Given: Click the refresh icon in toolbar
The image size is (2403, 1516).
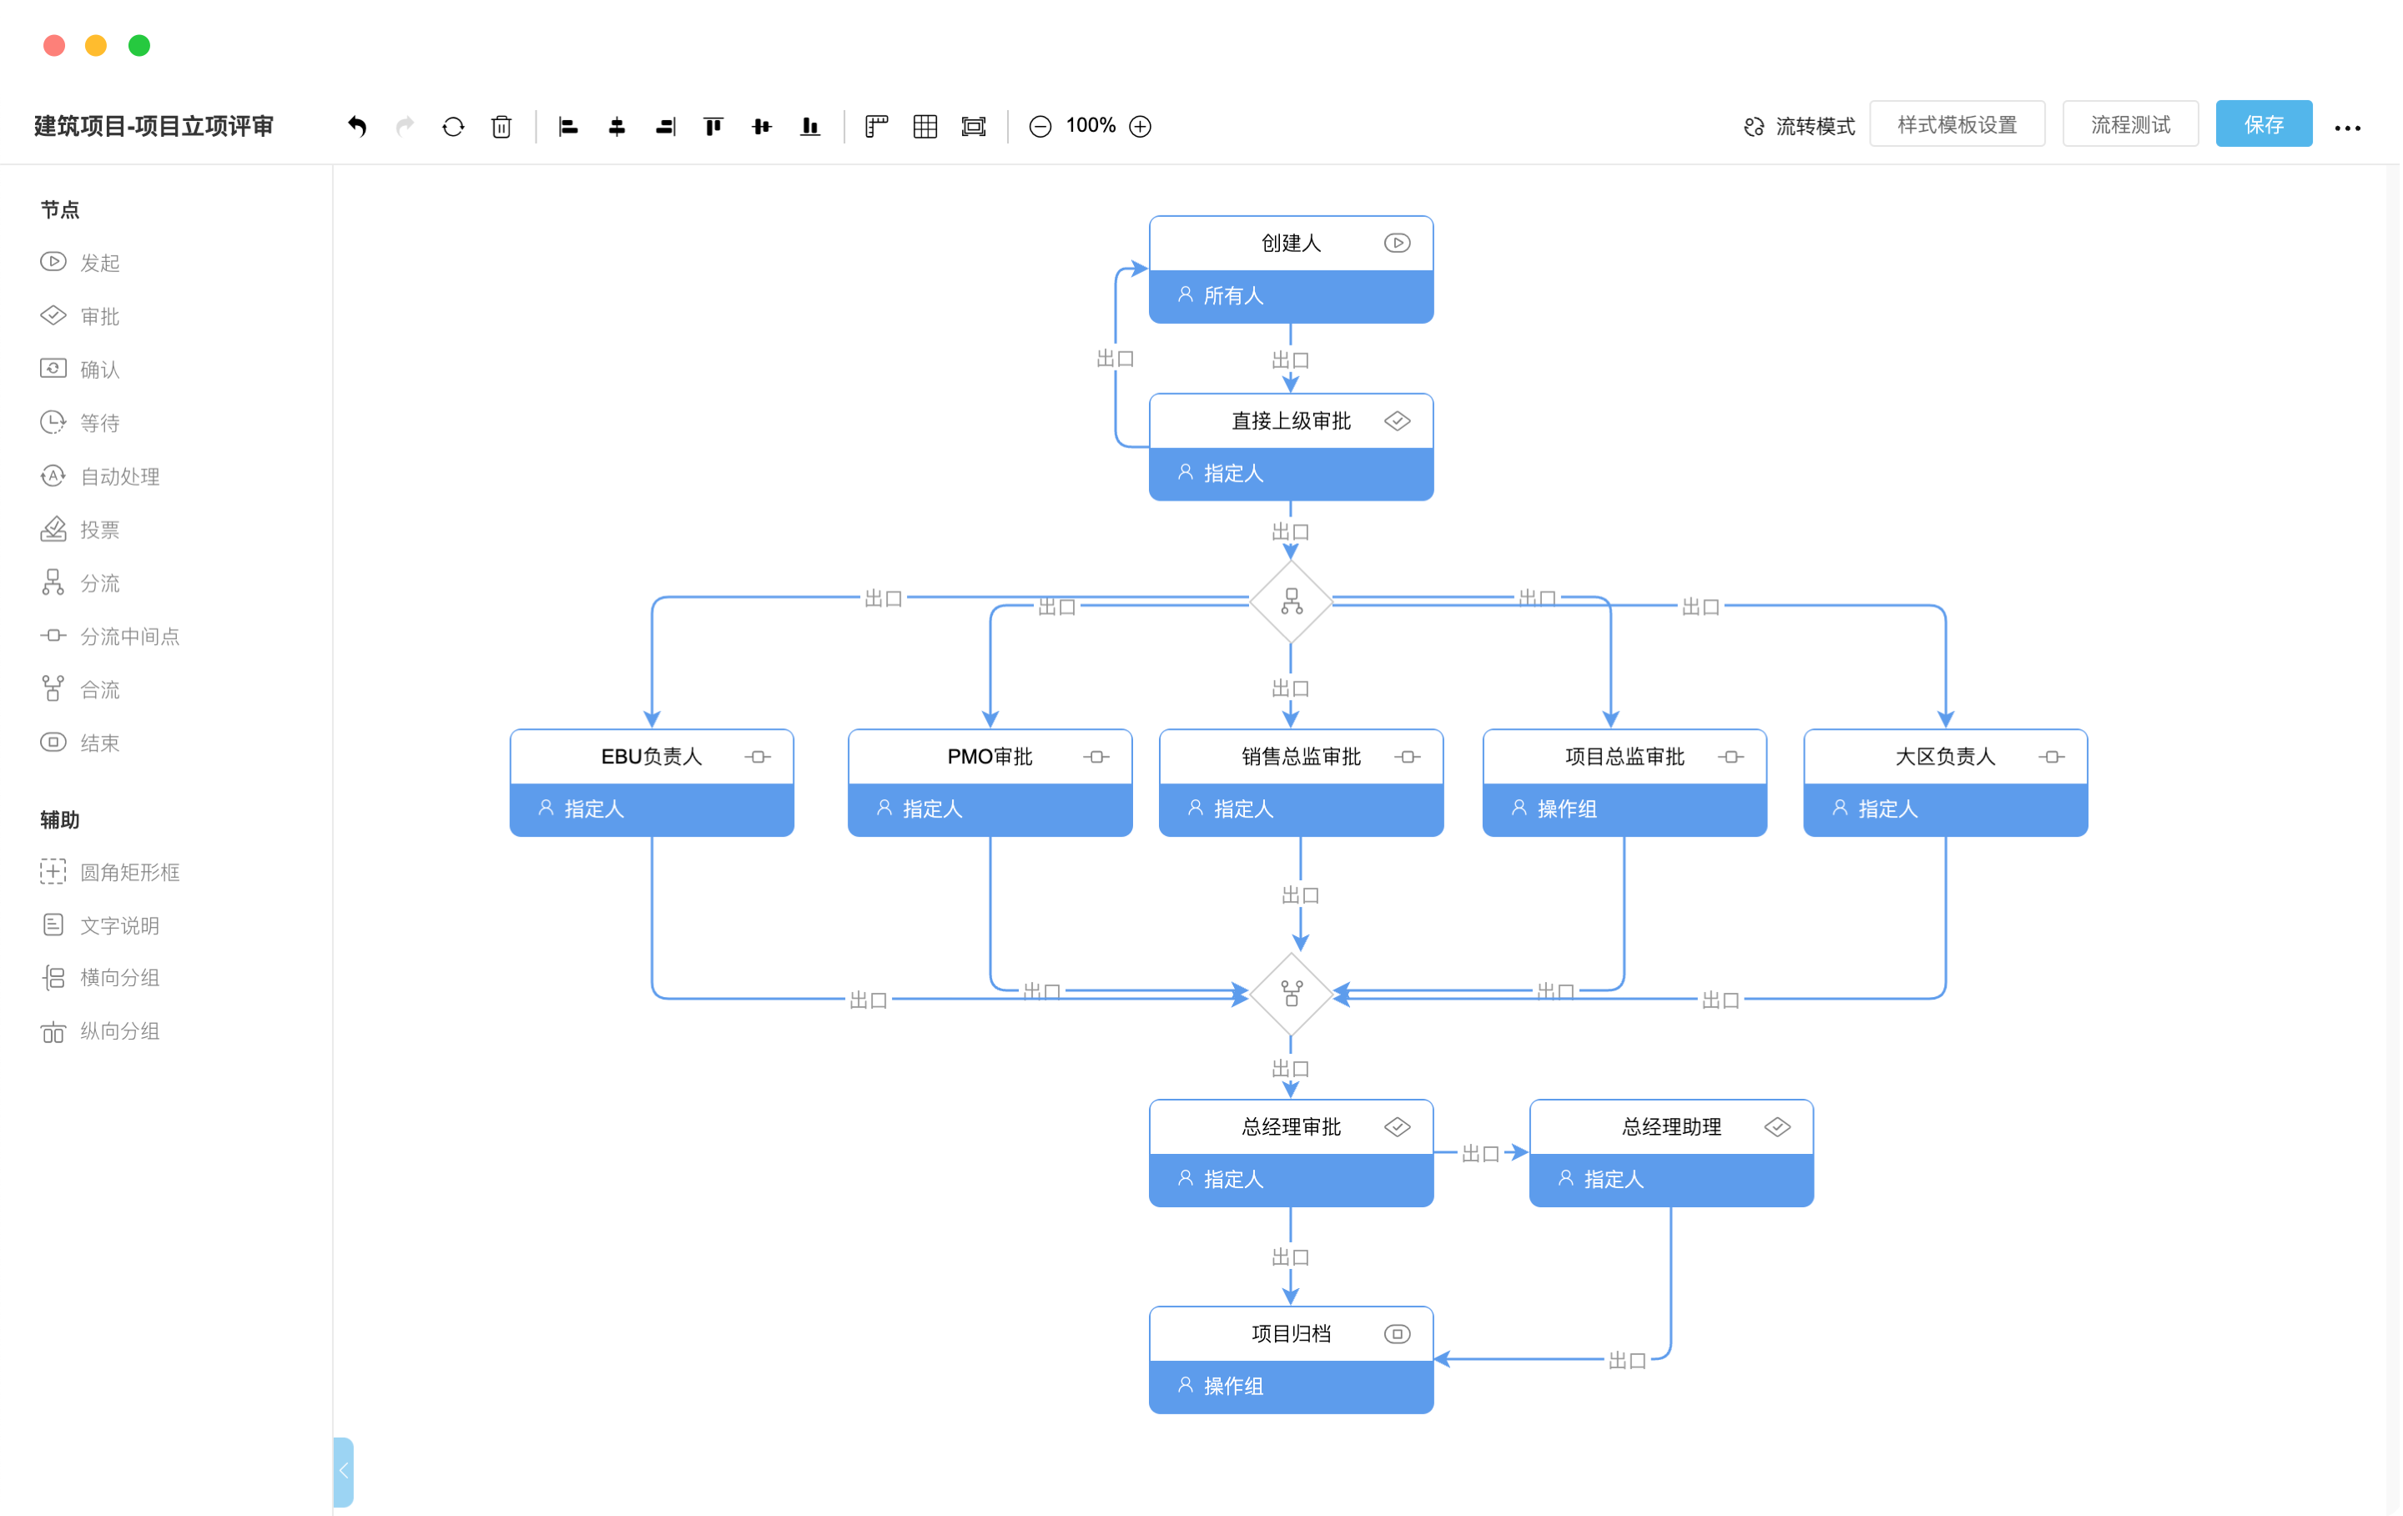Looking at the screenshot, I should (x=453, y=127).
